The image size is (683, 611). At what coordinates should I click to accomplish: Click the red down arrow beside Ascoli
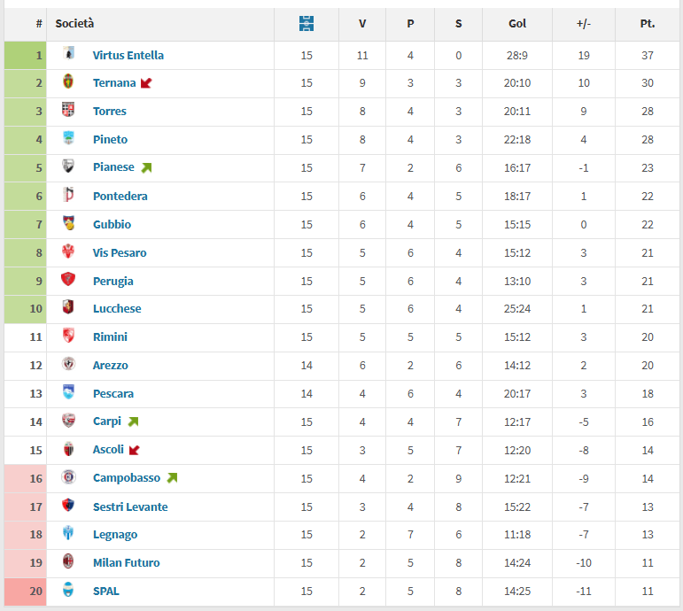click(134, 451)
